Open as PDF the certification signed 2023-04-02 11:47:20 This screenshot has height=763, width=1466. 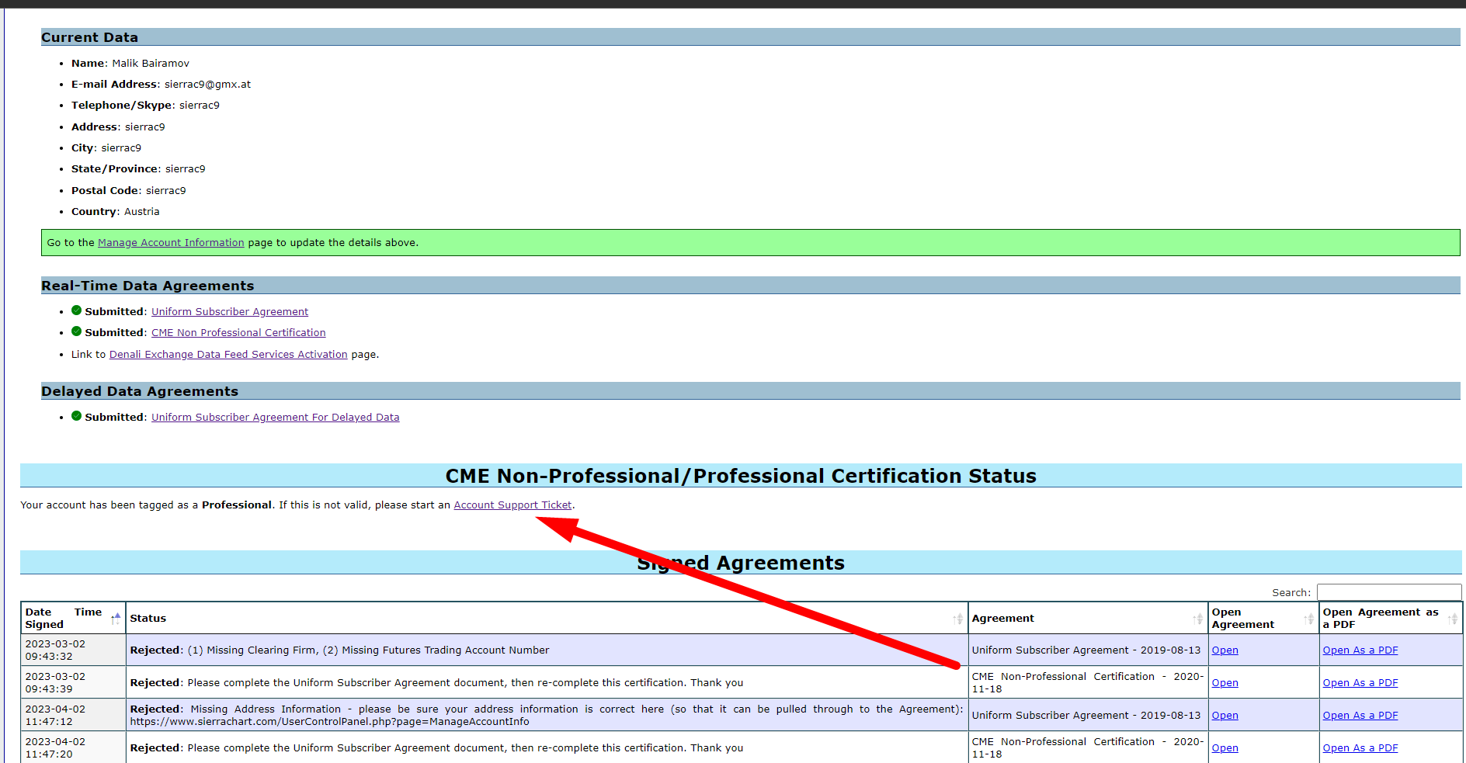(x=1360, y=748)
